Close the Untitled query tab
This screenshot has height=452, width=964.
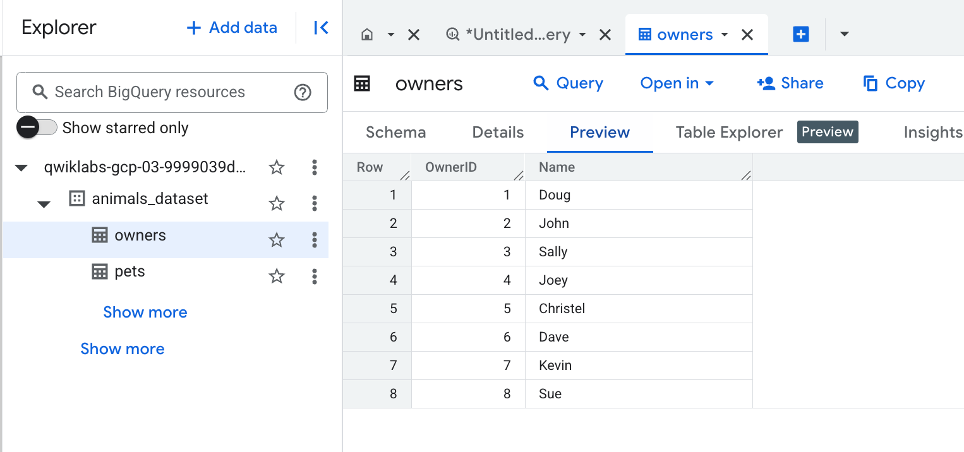tap(605, 35)
